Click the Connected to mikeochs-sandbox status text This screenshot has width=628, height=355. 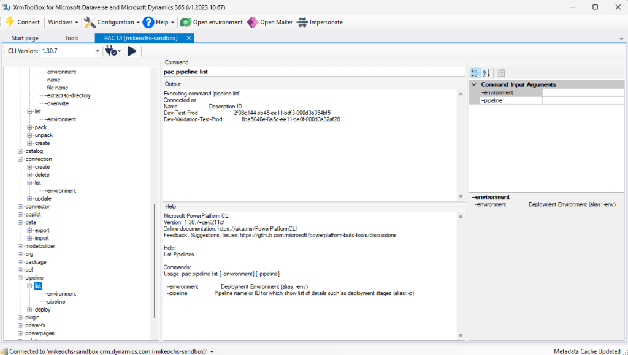(108, 351)
